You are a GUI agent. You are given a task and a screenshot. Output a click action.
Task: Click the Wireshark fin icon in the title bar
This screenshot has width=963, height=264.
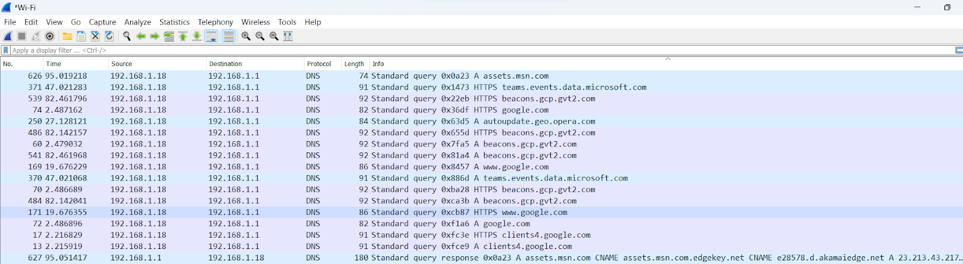[7, 7]
